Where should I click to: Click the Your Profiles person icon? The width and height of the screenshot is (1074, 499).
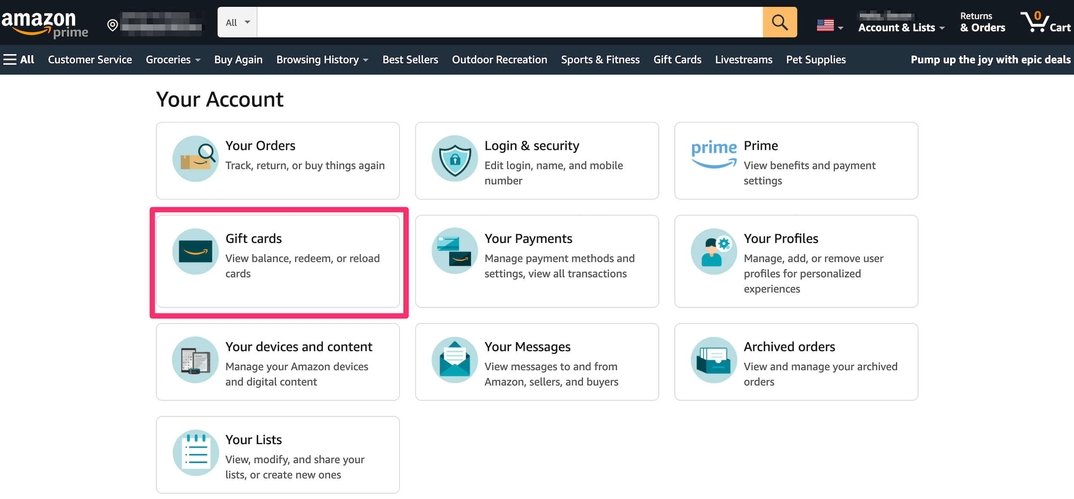coord(714,251)
